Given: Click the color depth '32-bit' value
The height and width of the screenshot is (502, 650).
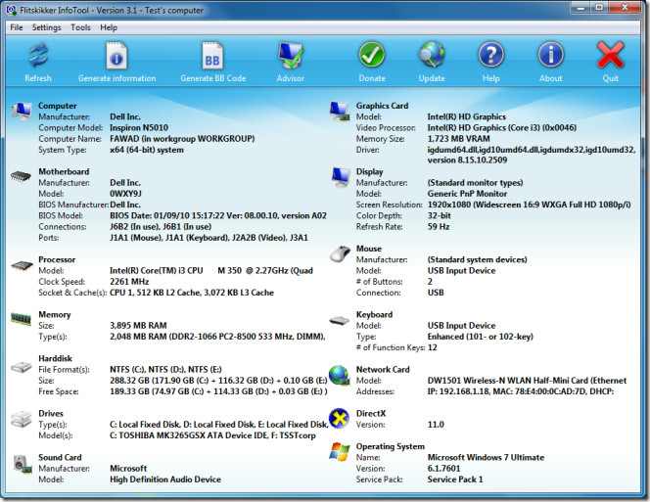Looking at the screenshot, I should pyautogui.click(x=439, y=215).
